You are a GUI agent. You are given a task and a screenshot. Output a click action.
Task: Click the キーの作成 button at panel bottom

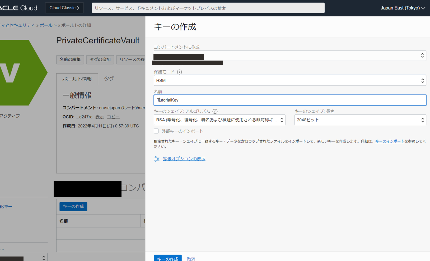tap(167, 258)
